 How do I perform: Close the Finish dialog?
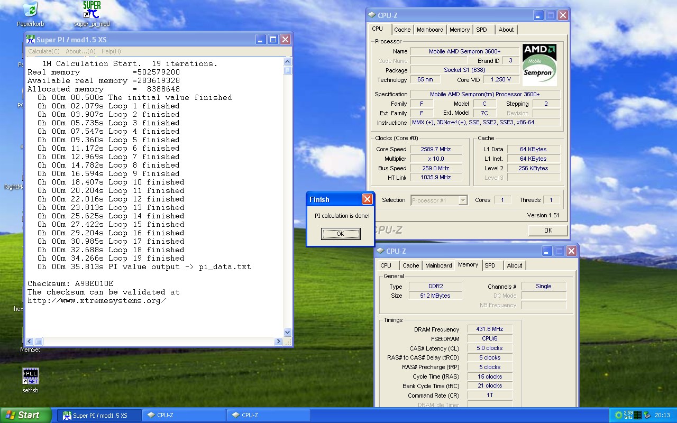(x=367, y=199)
